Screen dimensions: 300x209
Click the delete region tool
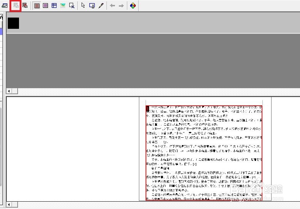[71, 5]
